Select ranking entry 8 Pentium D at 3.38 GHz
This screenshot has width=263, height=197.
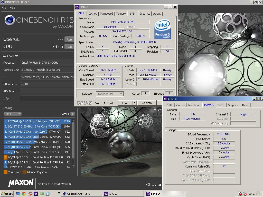pyautogui.click(x=37, y=157)
